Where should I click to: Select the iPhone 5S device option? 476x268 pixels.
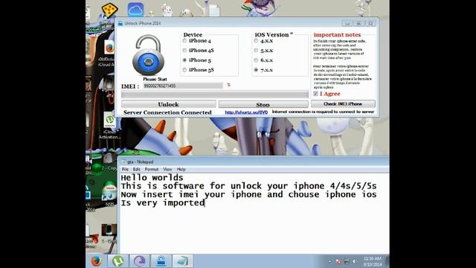184,70
